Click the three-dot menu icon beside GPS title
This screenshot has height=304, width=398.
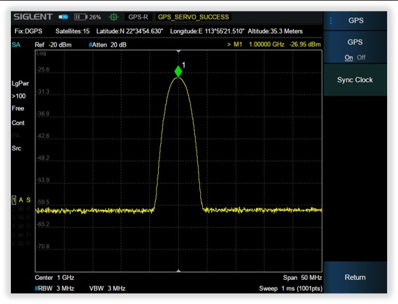click(331, 21)
